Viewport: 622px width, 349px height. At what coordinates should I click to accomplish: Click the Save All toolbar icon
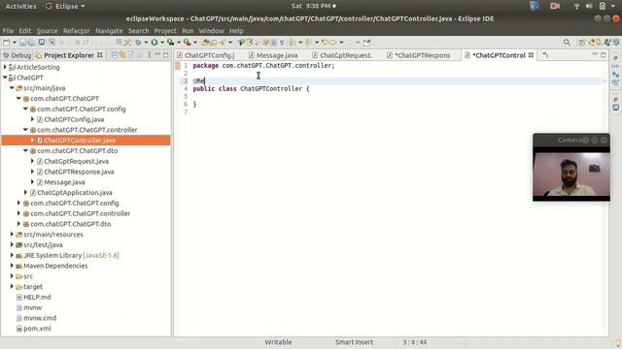(x=32, y=43)
